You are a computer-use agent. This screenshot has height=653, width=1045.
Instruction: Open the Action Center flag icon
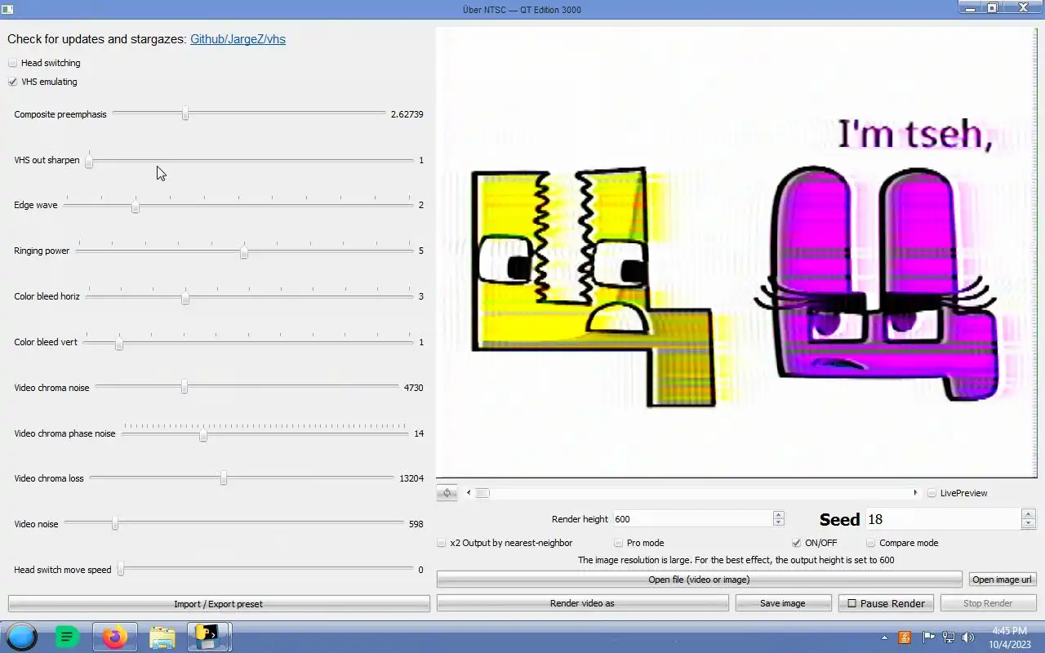pos(928,637)
